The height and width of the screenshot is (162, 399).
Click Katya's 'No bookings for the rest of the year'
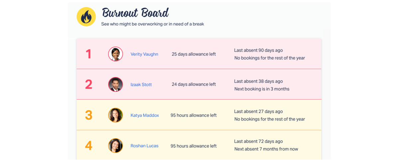point(270,119)
